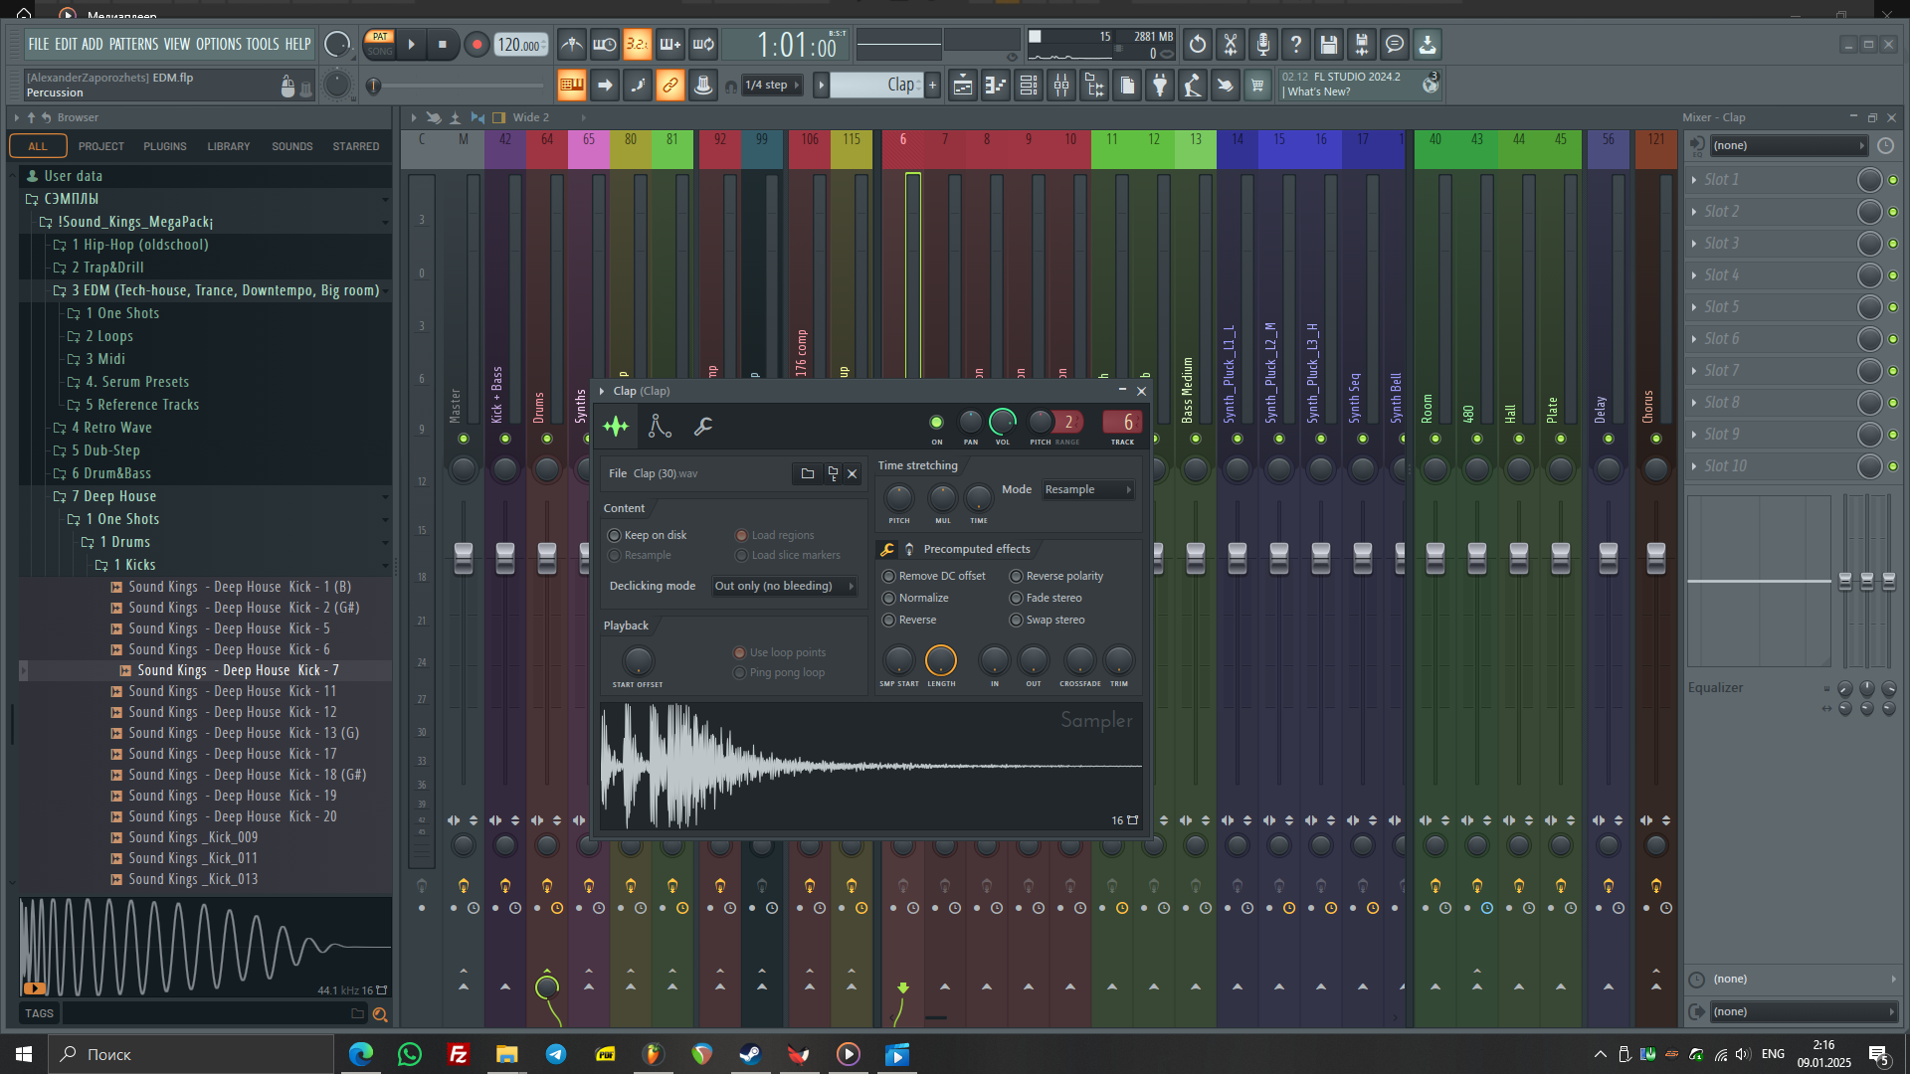Open the piano roll window icon
This screenshot has height=1074, width=1910.
[x=996, y=86]
